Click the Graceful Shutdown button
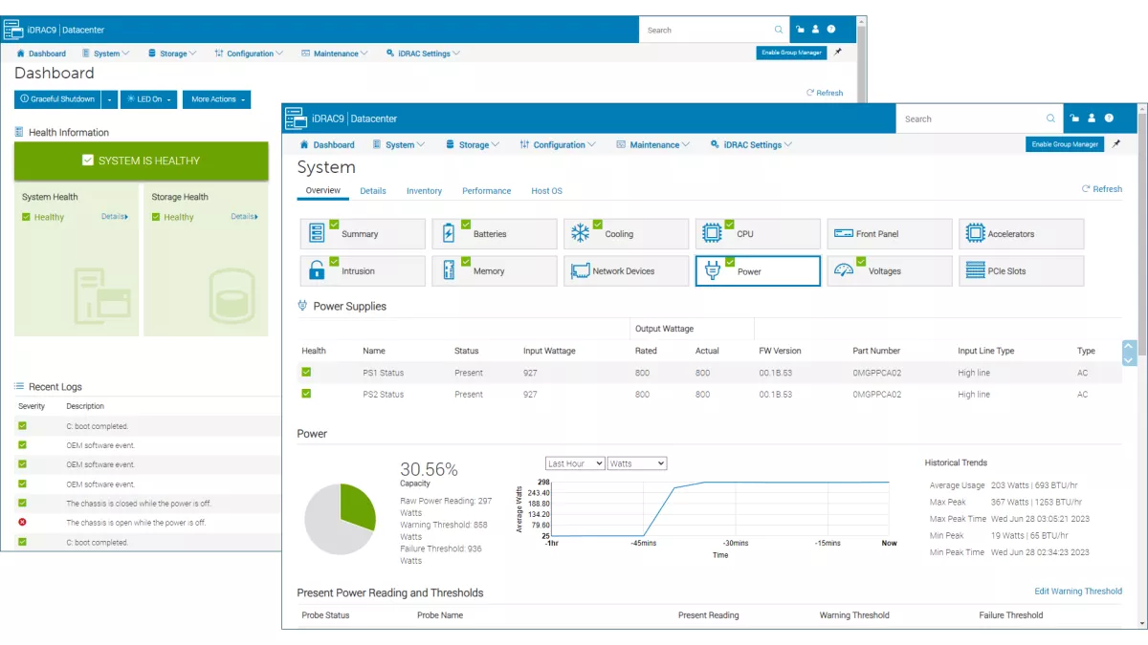 point(58,99)
